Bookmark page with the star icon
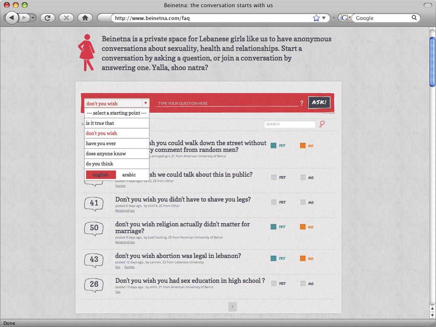 (316, 18)
